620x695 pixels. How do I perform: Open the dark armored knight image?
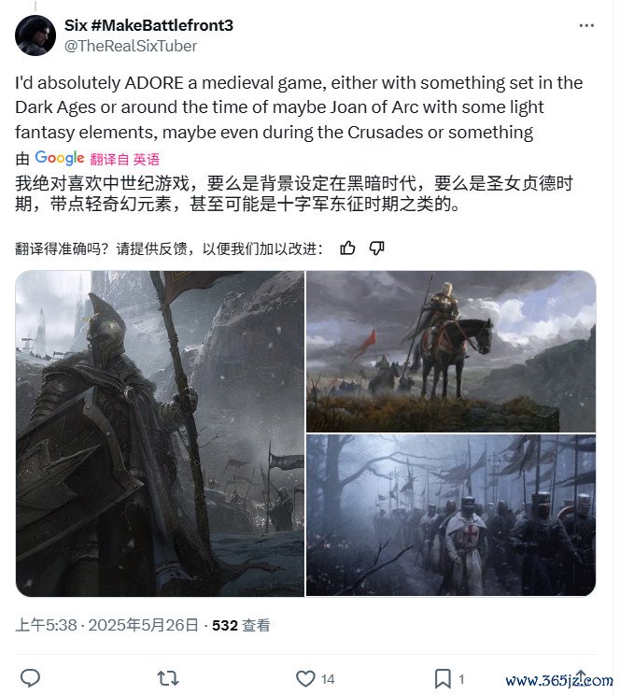click(x=160, y=433)
